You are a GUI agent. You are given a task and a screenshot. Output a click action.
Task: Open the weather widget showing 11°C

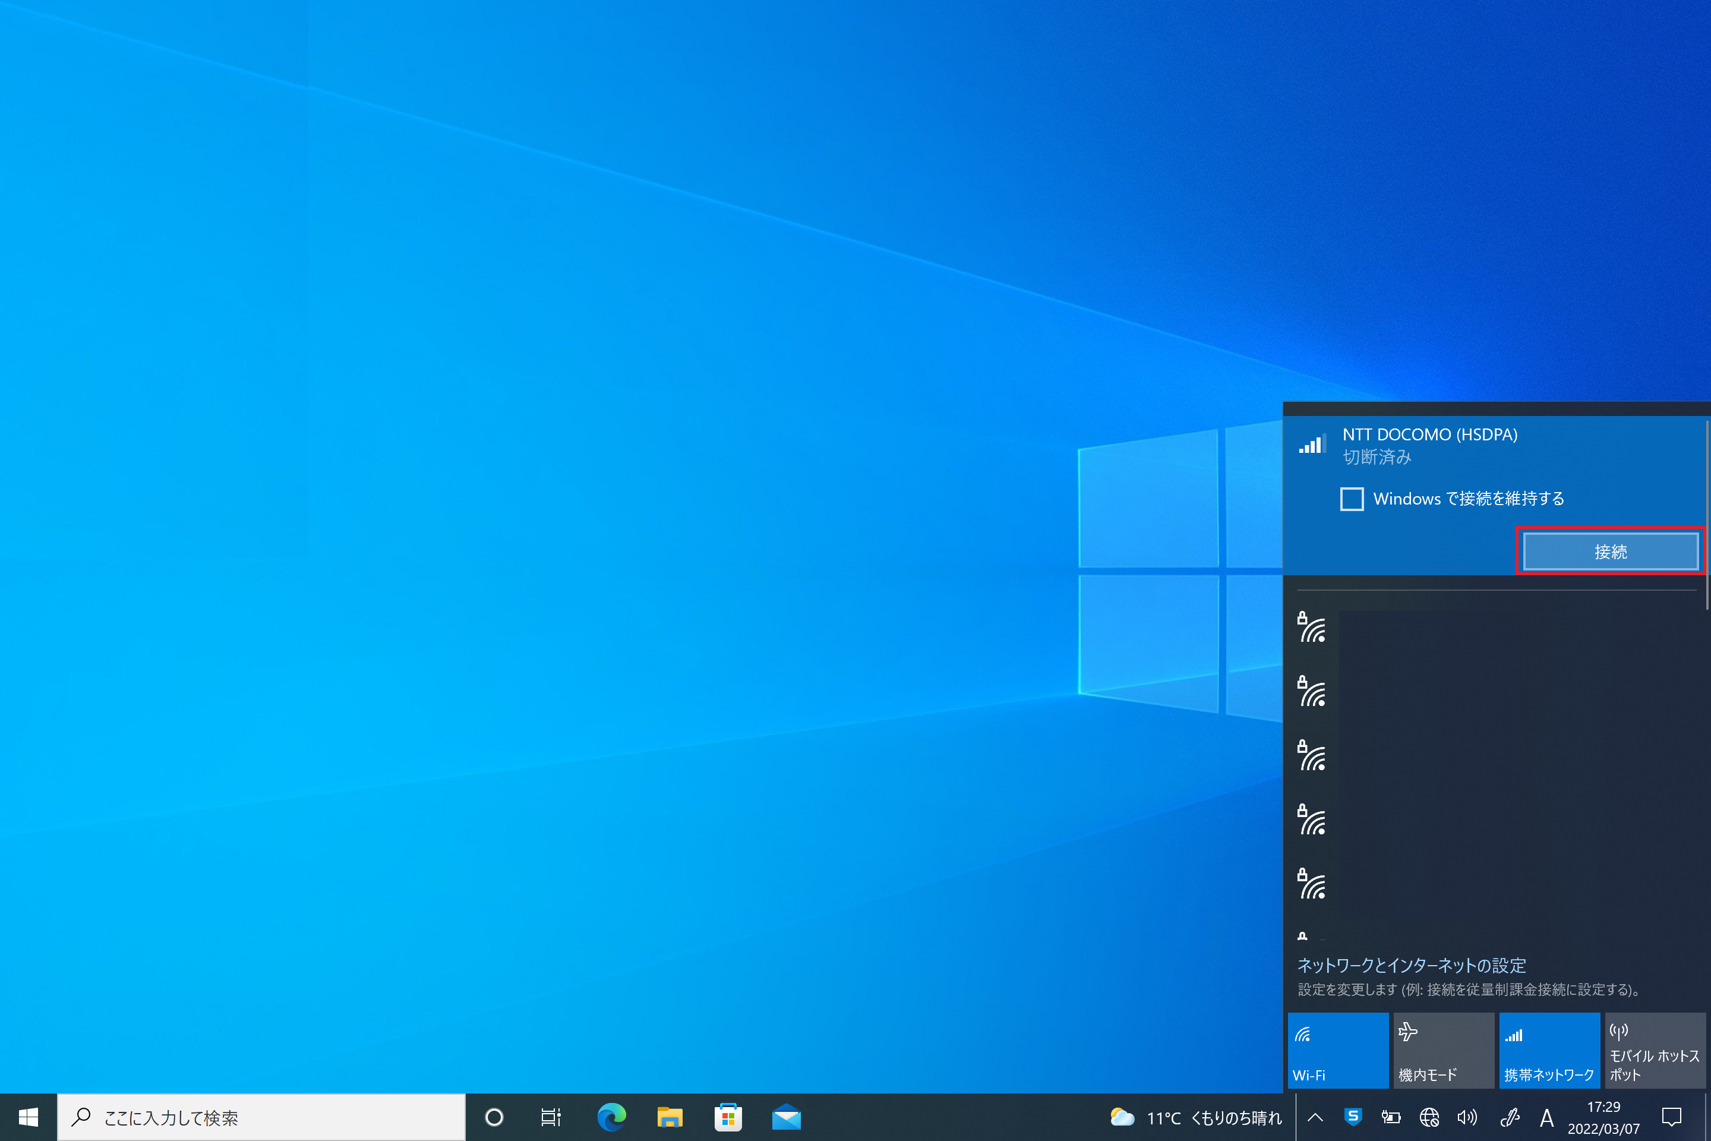click(x=1196, y=1117)
